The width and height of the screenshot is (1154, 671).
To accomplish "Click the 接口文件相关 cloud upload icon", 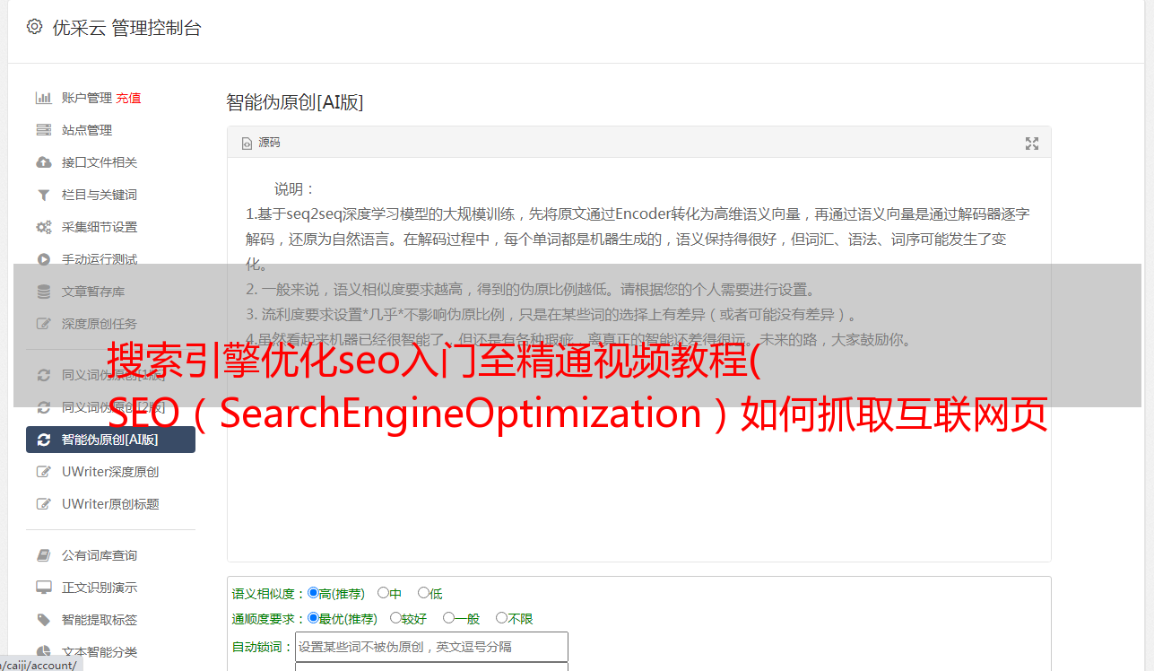I will (43, 162).
